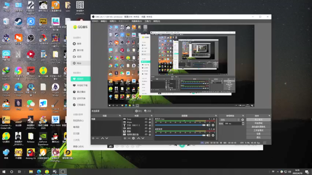312x175 pixels.
Task: Remove the selected scene with the minus icon
Action: pos(97,138)
